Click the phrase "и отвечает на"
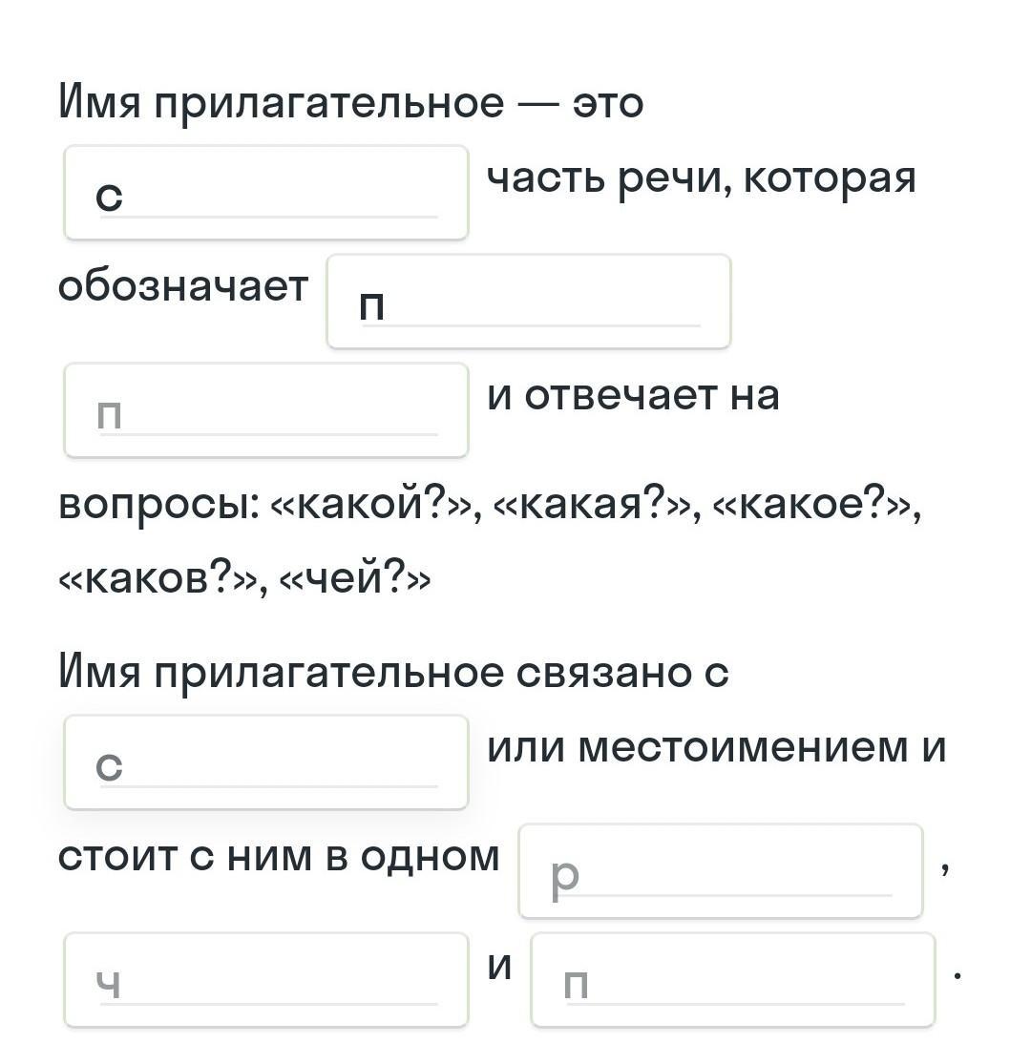 [633, 395]
